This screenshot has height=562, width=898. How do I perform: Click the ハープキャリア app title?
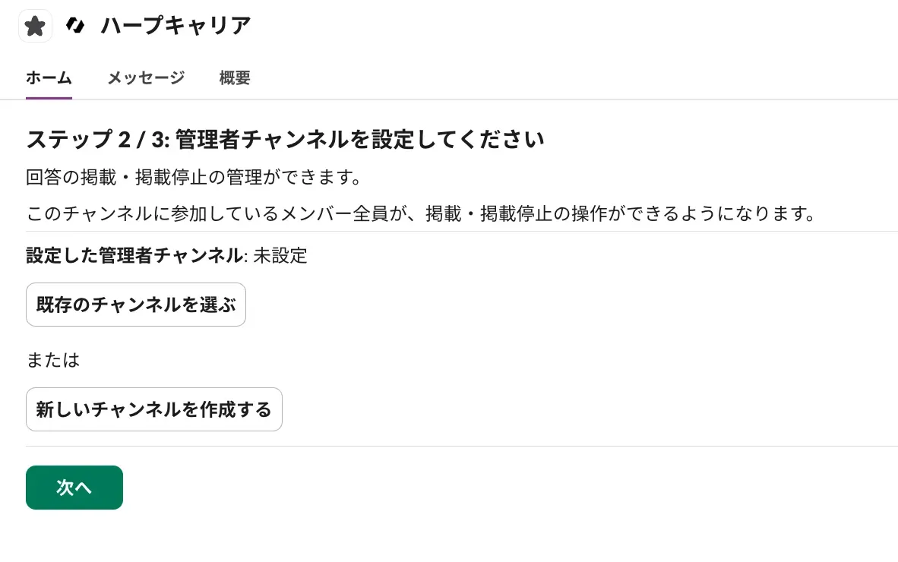pos(175,27)
